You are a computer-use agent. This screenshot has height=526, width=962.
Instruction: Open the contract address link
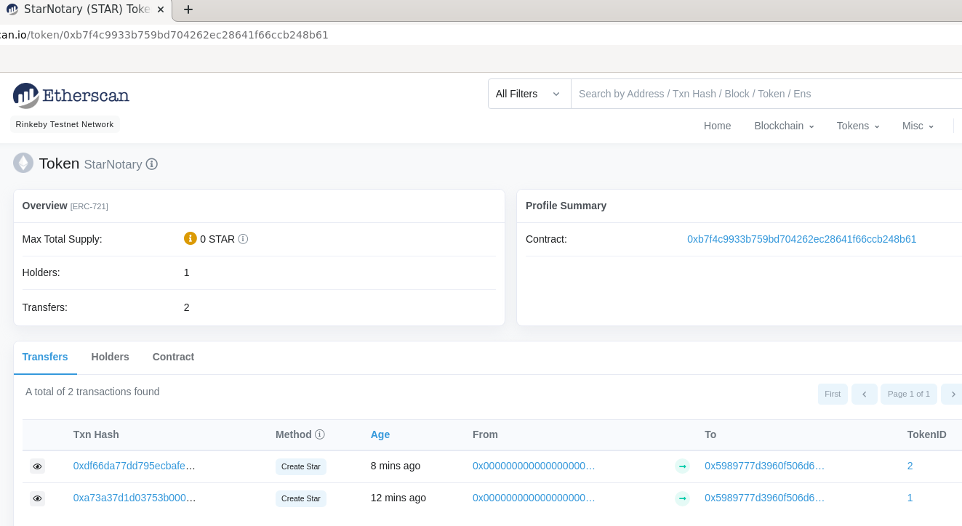(801, 238)
